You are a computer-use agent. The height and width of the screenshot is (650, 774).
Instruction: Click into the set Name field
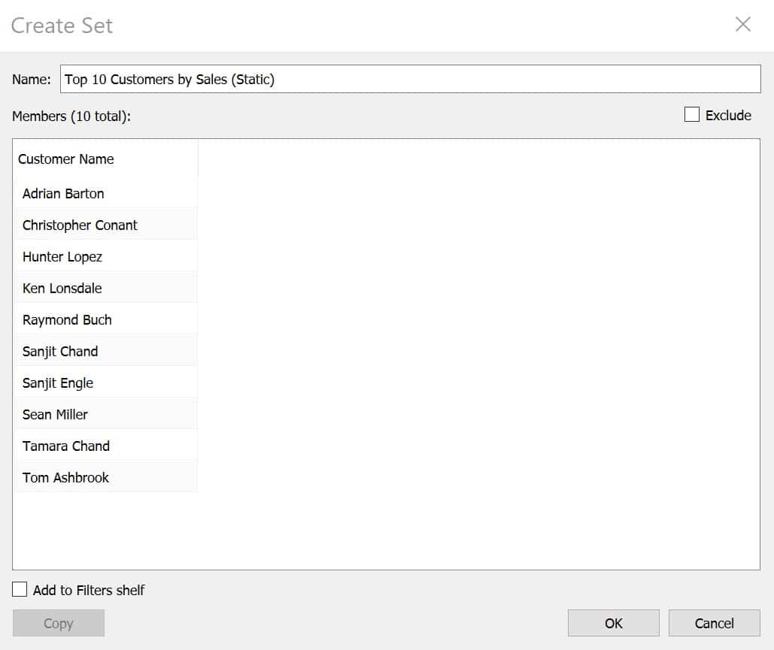click(410, 79)
